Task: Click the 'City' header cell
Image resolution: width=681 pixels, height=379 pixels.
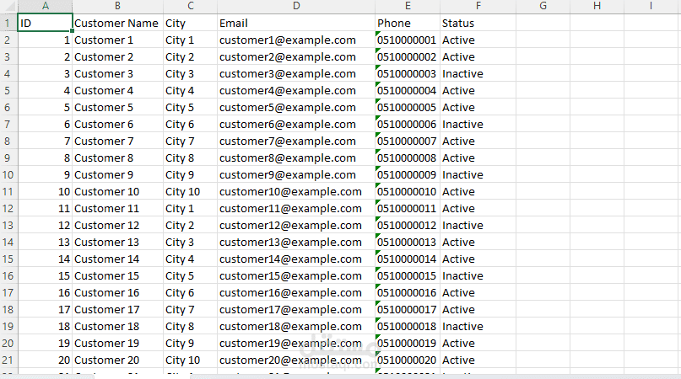Action: point(190,23)
